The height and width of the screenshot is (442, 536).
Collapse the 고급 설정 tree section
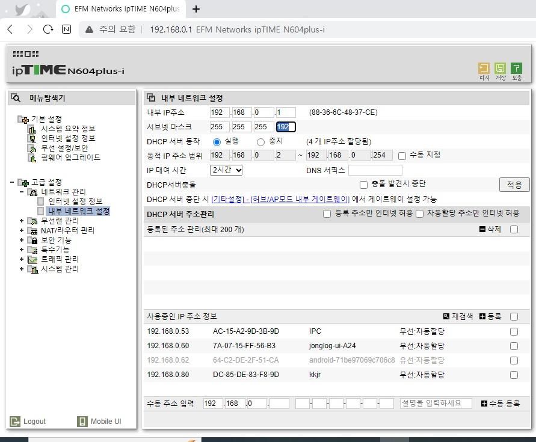click(x=12, y=182)
